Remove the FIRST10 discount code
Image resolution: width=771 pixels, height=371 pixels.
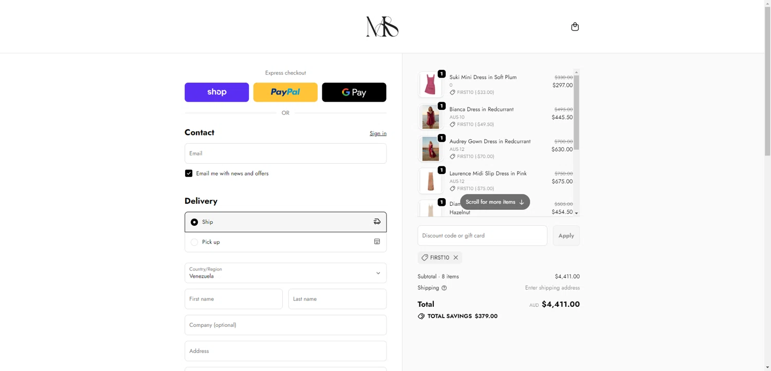(x=455, y=258)
